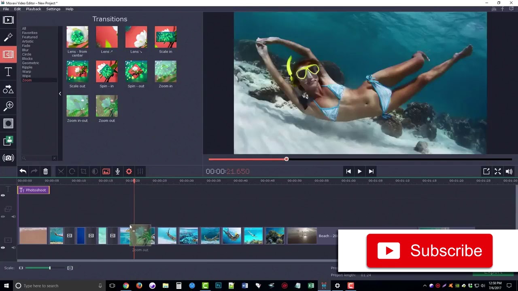Image resolution: width=518 pixels, height=291 pixels.
Task: Zoom in timeline with large scale icon
Action: [x=70, y=268]
